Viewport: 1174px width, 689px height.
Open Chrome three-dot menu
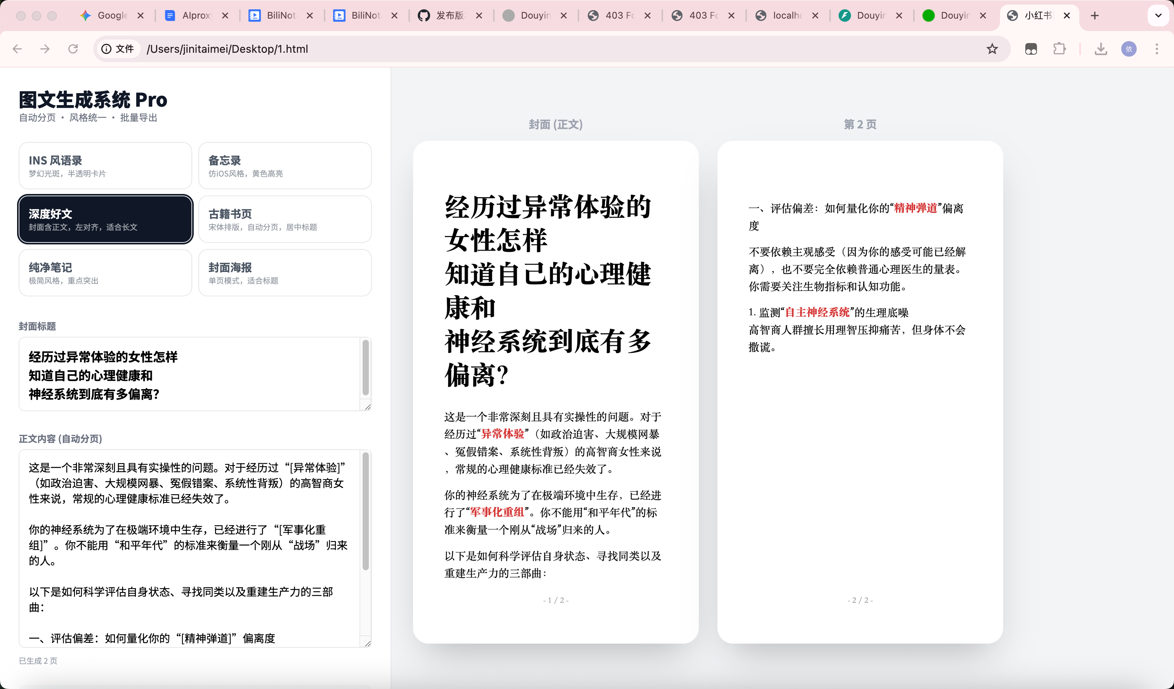tap(1157, 49)
